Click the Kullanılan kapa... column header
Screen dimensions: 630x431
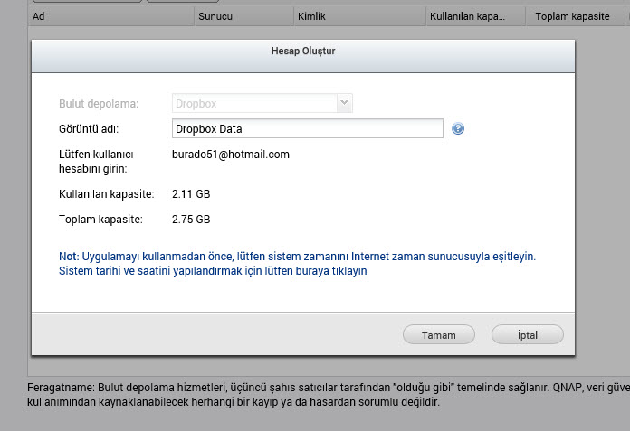(476, 16)
